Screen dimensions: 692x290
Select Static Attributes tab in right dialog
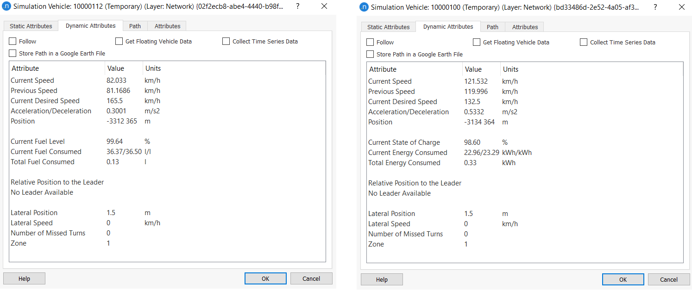coord(388,27)
